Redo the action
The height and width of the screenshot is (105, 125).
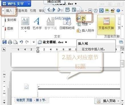27,42
